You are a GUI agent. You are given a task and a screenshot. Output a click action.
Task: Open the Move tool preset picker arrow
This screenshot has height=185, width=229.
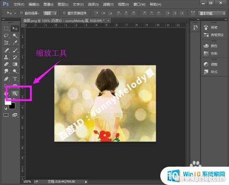pyautogui.click(x=15, y=13)
